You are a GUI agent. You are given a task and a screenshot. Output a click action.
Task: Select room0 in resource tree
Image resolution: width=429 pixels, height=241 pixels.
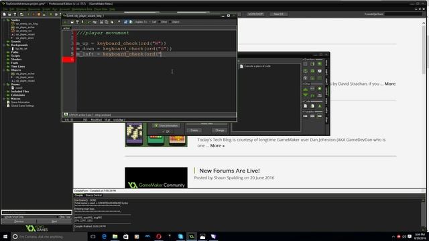pyautogui.click(x=19, y=88)
